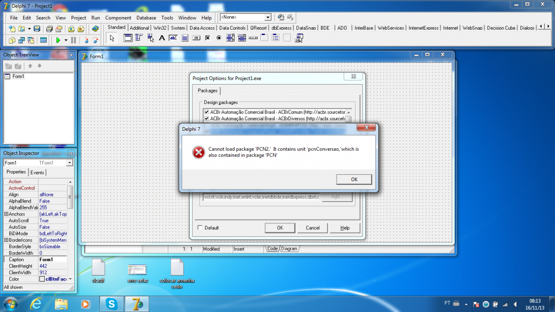Click the New Form toolbar icon
Image resolution: width=555 pixels, height=312 pixels.
click(43, 40)
